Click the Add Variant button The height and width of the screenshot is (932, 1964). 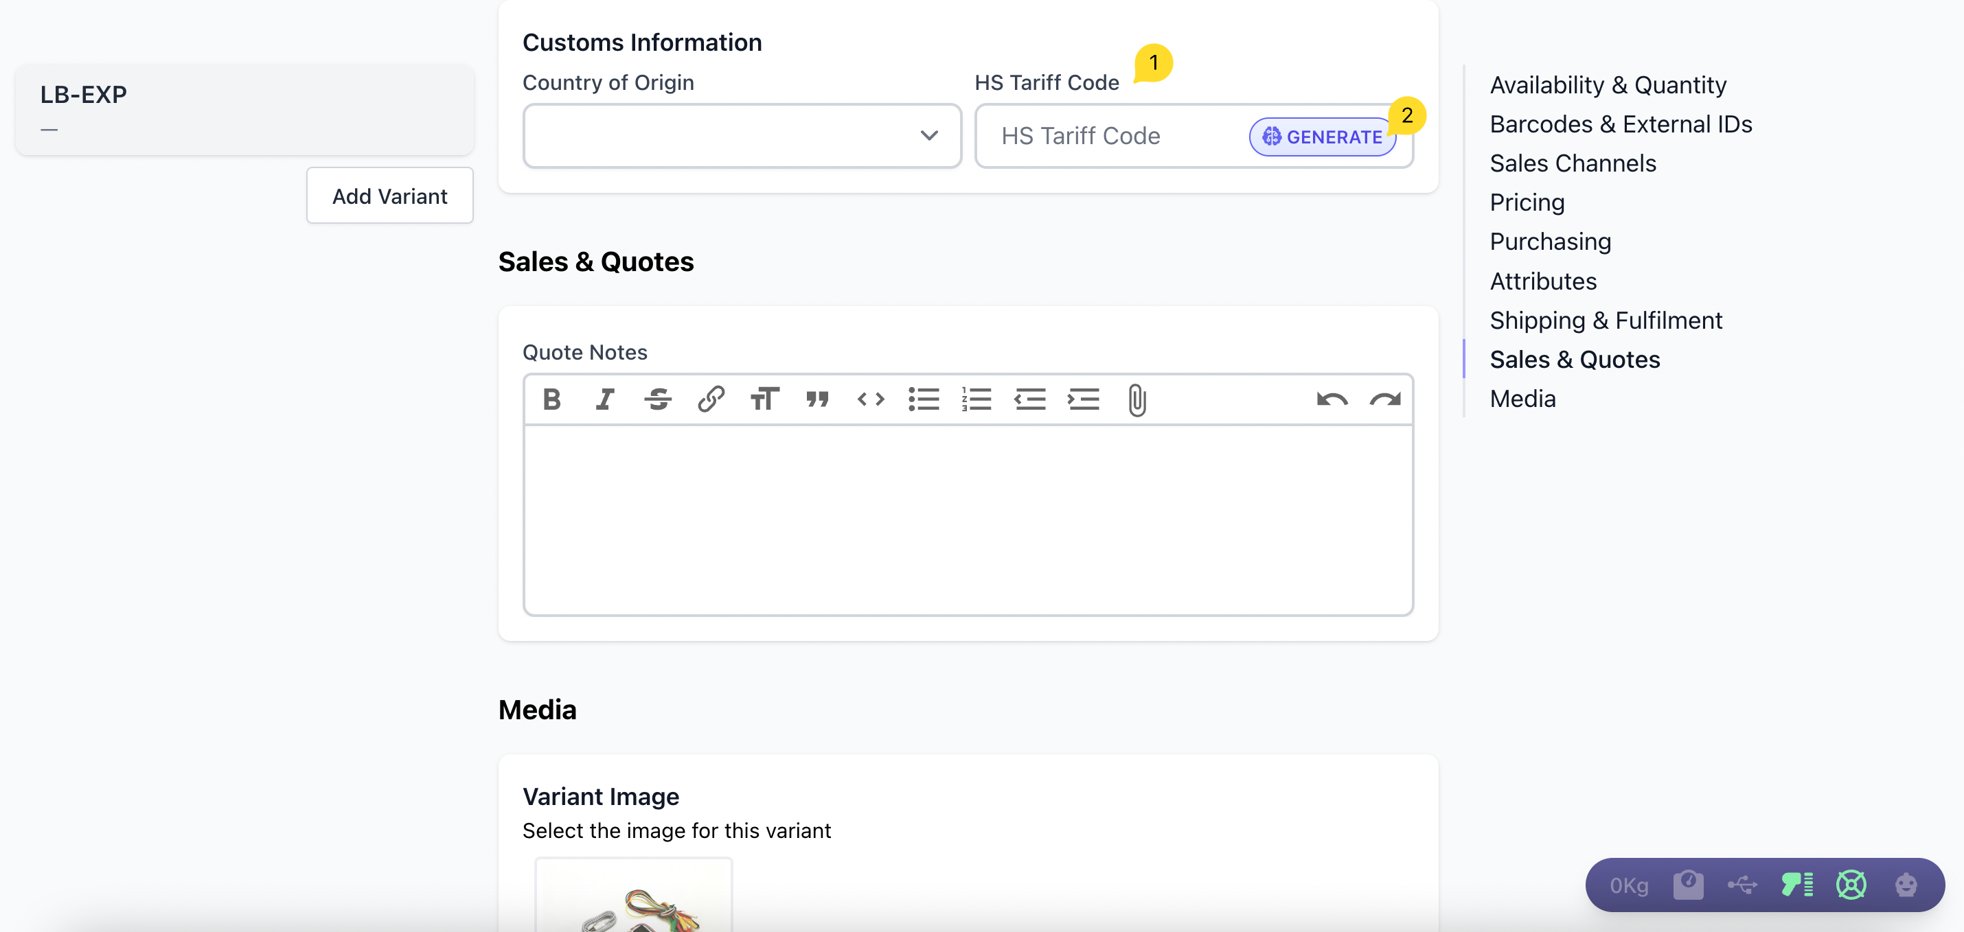(389, 196)
